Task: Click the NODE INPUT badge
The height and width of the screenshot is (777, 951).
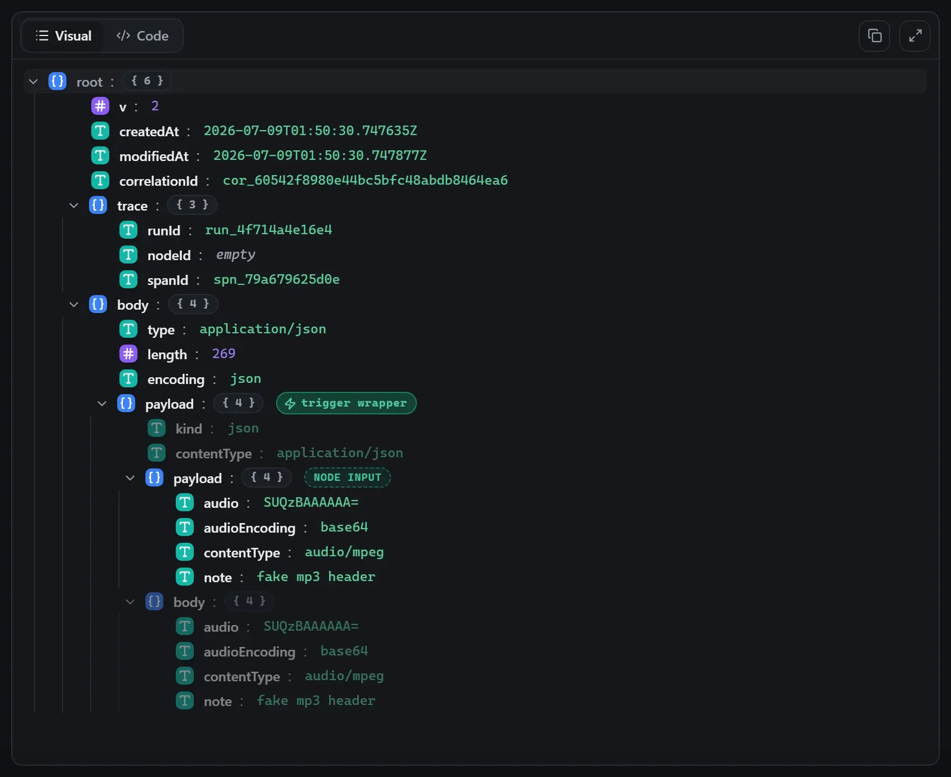Action: pos(348,477)
